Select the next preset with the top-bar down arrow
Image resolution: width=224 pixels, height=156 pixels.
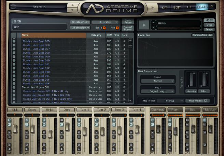73,10
